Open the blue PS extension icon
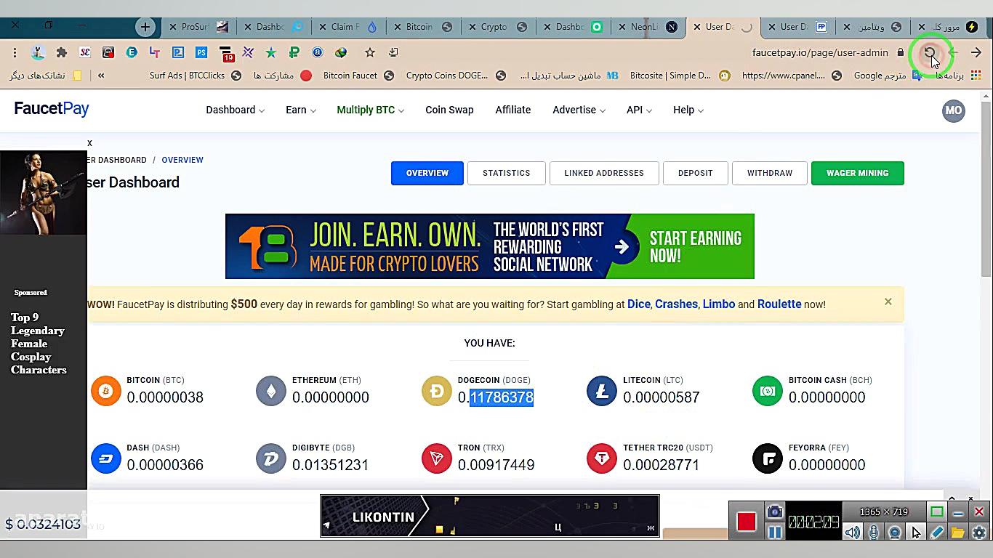993x558 pixels. pyautogui.click(x=201, y=52)
